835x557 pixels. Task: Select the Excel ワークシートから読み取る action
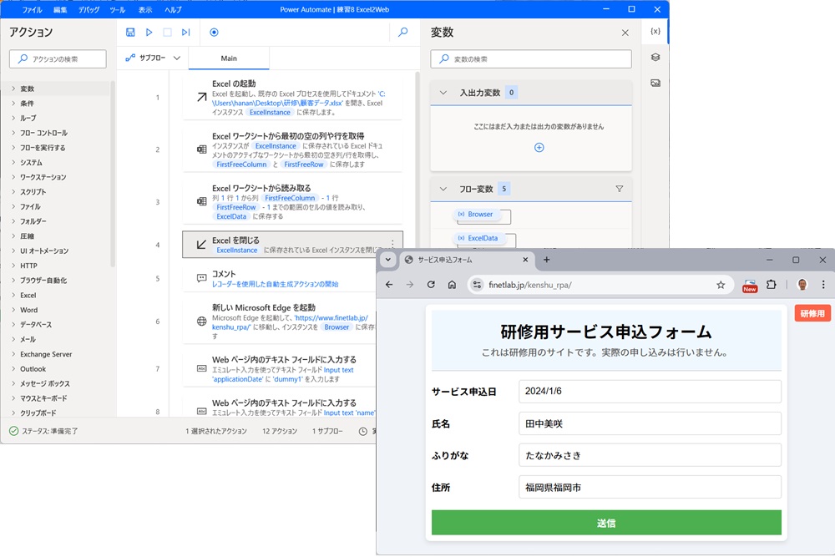(x=292, y=202)
